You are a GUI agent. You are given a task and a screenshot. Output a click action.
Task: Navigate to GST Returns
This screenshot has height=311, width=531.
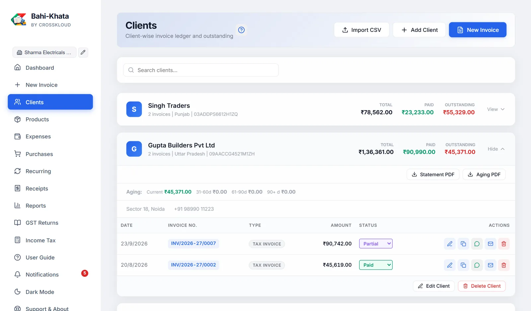[x=50, y=223]
